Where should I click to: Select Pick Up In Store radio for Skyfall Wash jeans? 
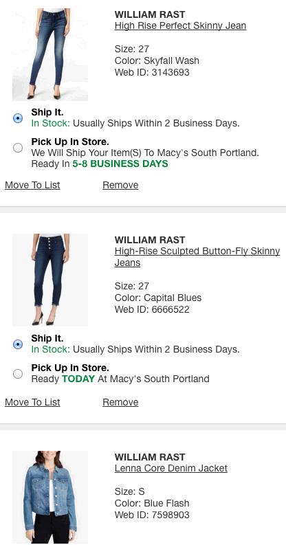coord(18,148)
